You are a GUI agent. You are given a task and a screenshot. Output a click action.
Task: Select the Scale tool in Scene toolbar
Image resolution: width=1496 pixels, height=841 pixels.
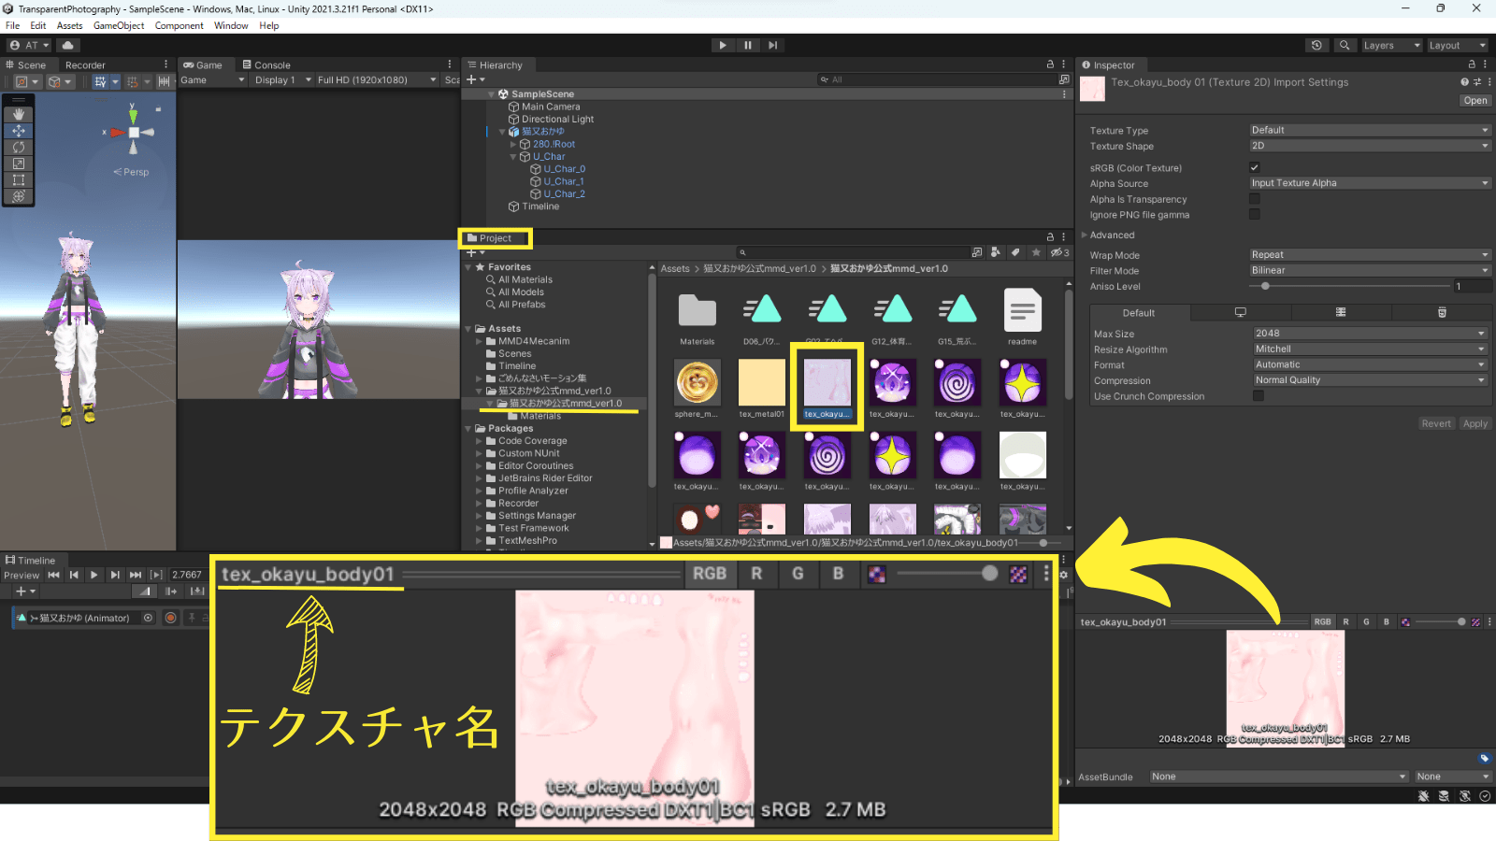pos(18,164)
